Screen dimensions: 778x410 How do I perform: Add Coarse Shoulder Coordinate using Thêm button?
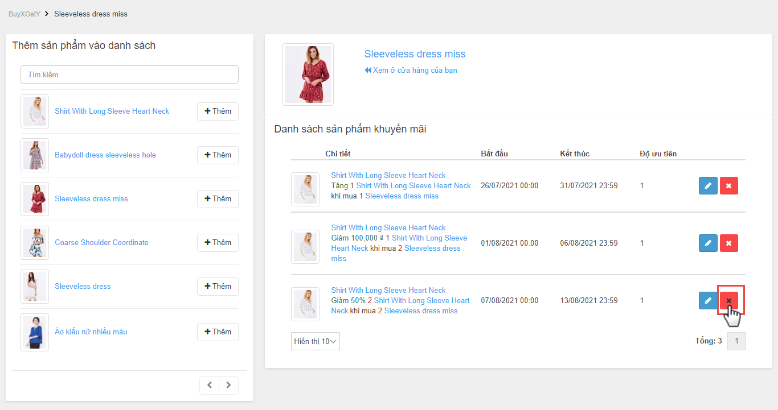click(x=218, y=243)
